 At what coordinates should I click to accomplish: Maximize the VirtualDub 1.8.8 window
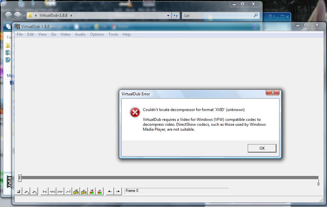tap(306, 25)
